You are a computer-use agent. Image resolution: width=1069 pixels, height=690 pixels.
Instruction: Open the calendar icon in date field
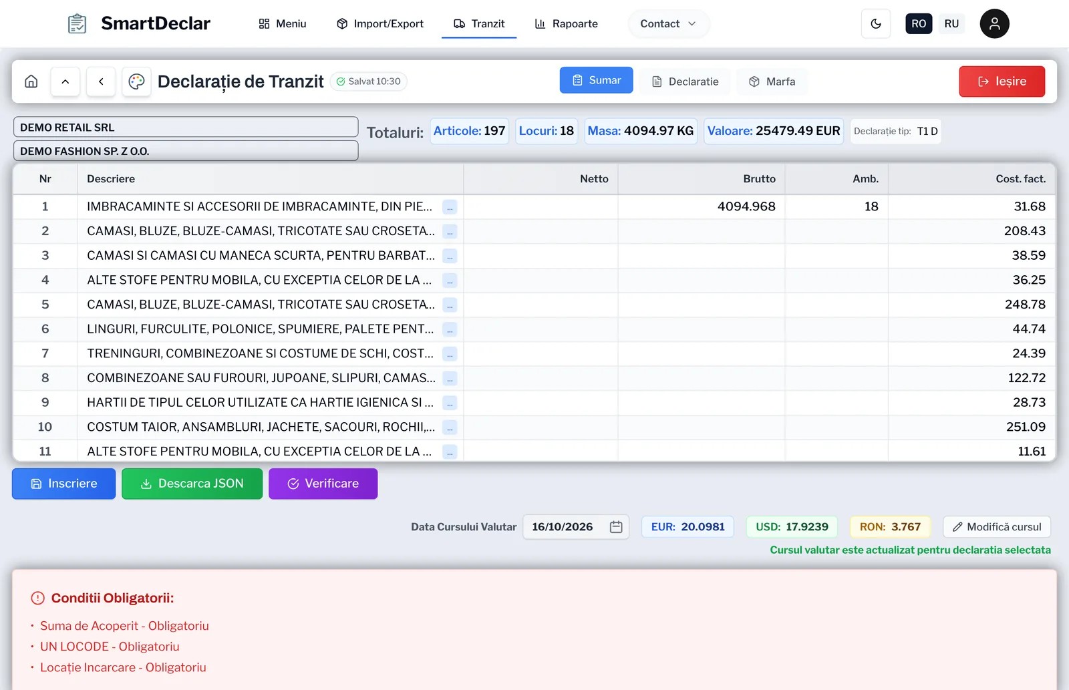click(x=616, y=527)
